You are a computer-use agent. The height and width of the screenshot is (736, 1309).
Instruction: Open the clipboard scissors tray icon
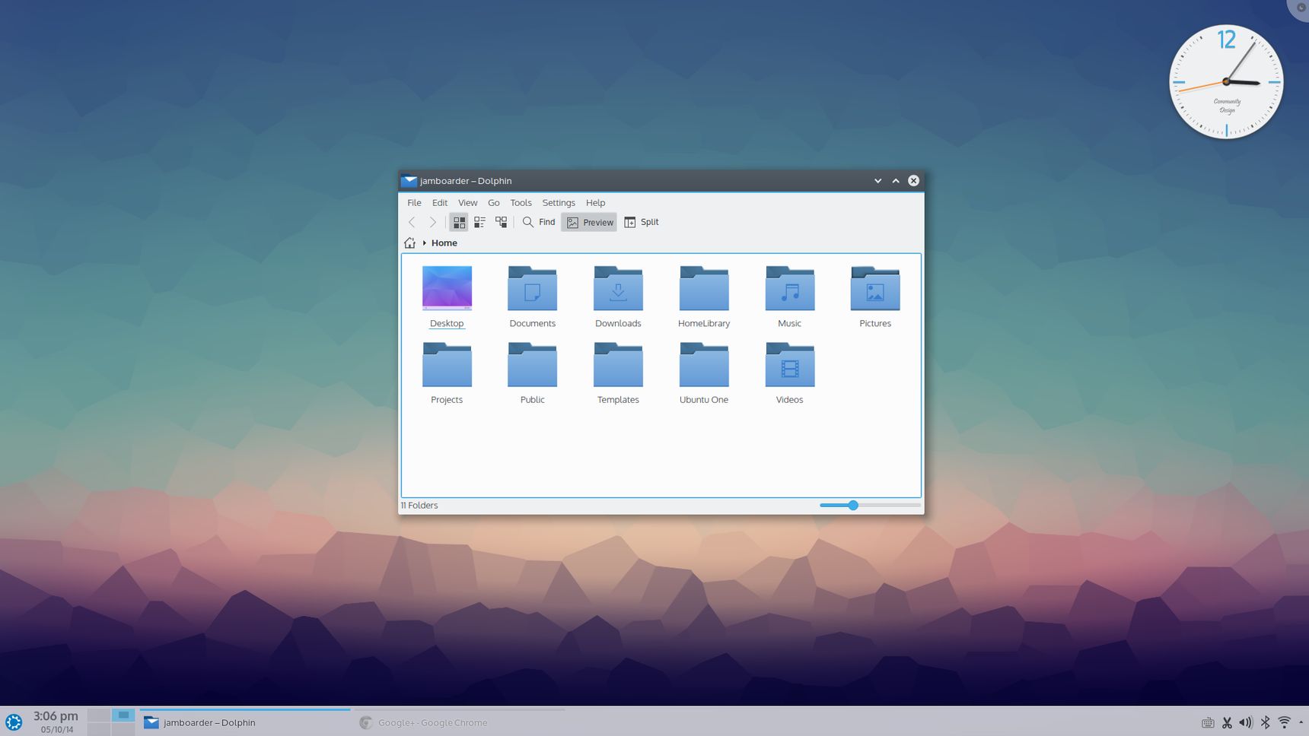click(1227, 722)
